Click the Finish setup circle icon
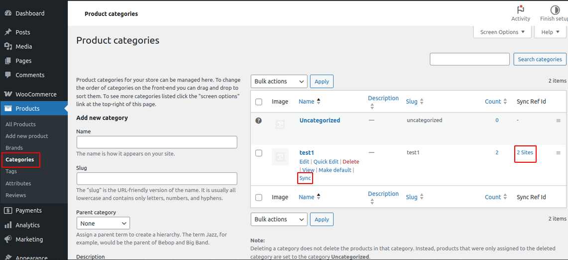Image resolution: width=568 pixels, height=260 pixels. pos(555,10)
